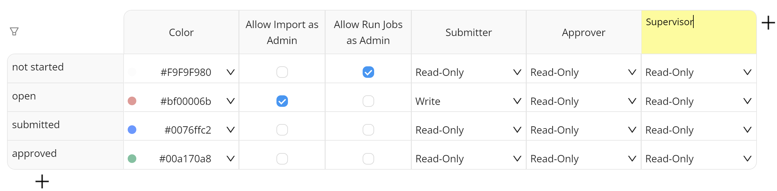Click the Approver column header

[x=583, y=33]
